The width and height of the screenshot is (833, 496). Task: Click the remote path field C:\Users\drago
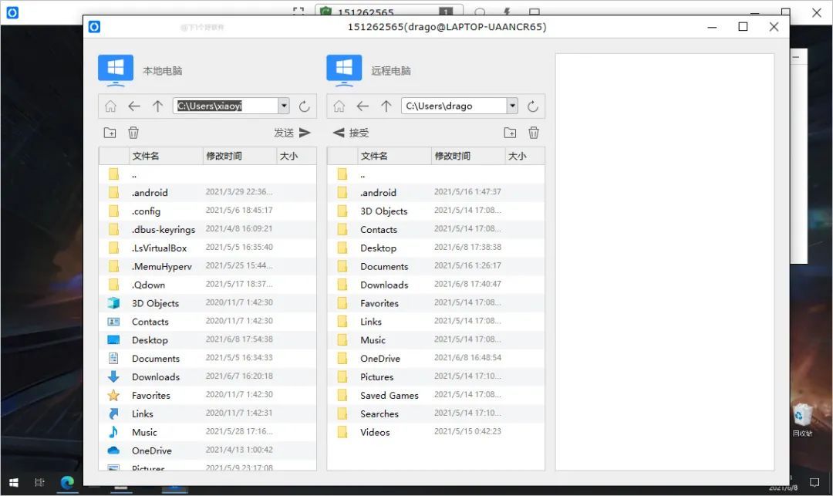pos(454,106)
